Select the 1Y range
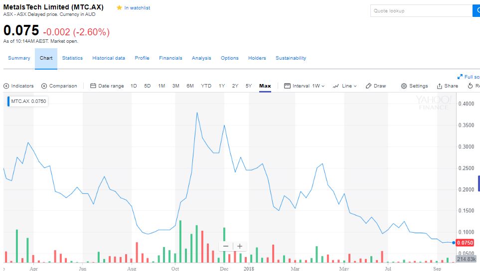Screen dimensions: 480x271 (x=222, y=86)
